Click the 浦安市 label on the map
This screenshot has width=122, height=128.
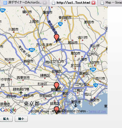click(x=94, y=100)
